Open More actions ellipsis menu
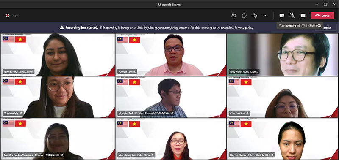The image size is (339, 160). pyautogui.click(x=266, y=16)
